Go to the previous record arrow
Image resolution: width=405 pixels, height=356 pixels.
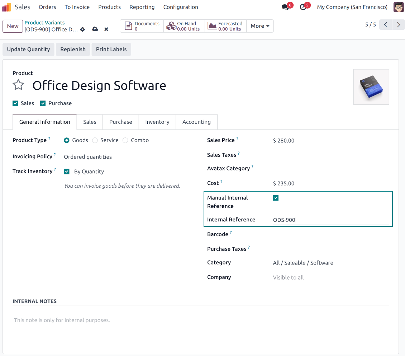(x=385, y=25)
